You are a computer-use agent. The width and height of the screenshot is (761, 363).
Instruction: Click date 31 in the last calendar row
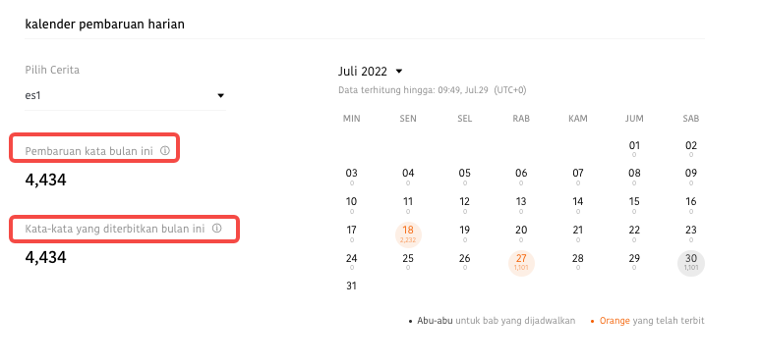[351, 286]
